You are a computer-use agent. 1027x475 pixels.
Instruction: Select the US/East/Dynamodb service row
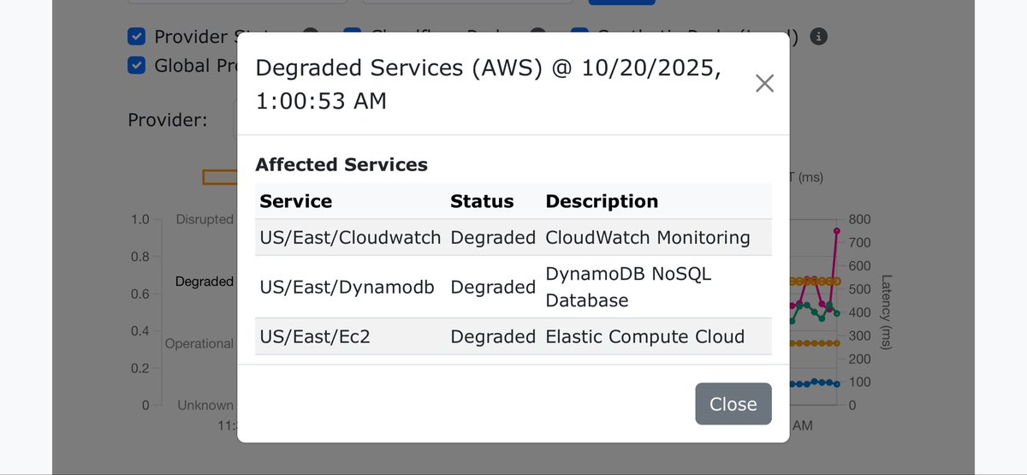[513, 287]
